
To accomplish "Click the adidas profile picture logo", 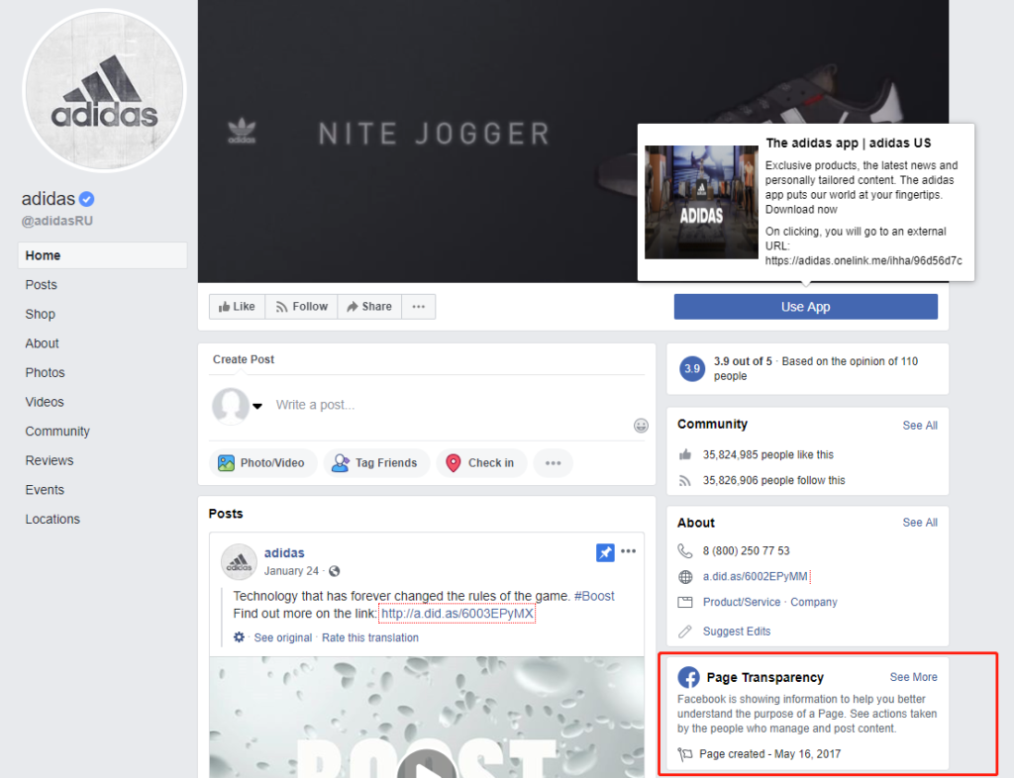I will coord(104,91).
